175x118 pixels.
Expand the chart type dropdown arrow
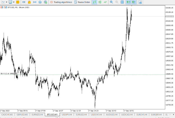coord(7,2)
